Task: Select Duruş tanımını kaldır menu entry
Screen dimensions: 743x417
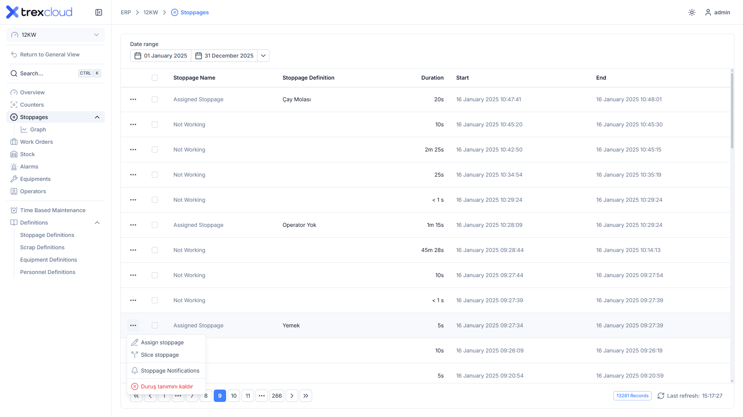Action: pyautogui.click(x=166, y=386)
